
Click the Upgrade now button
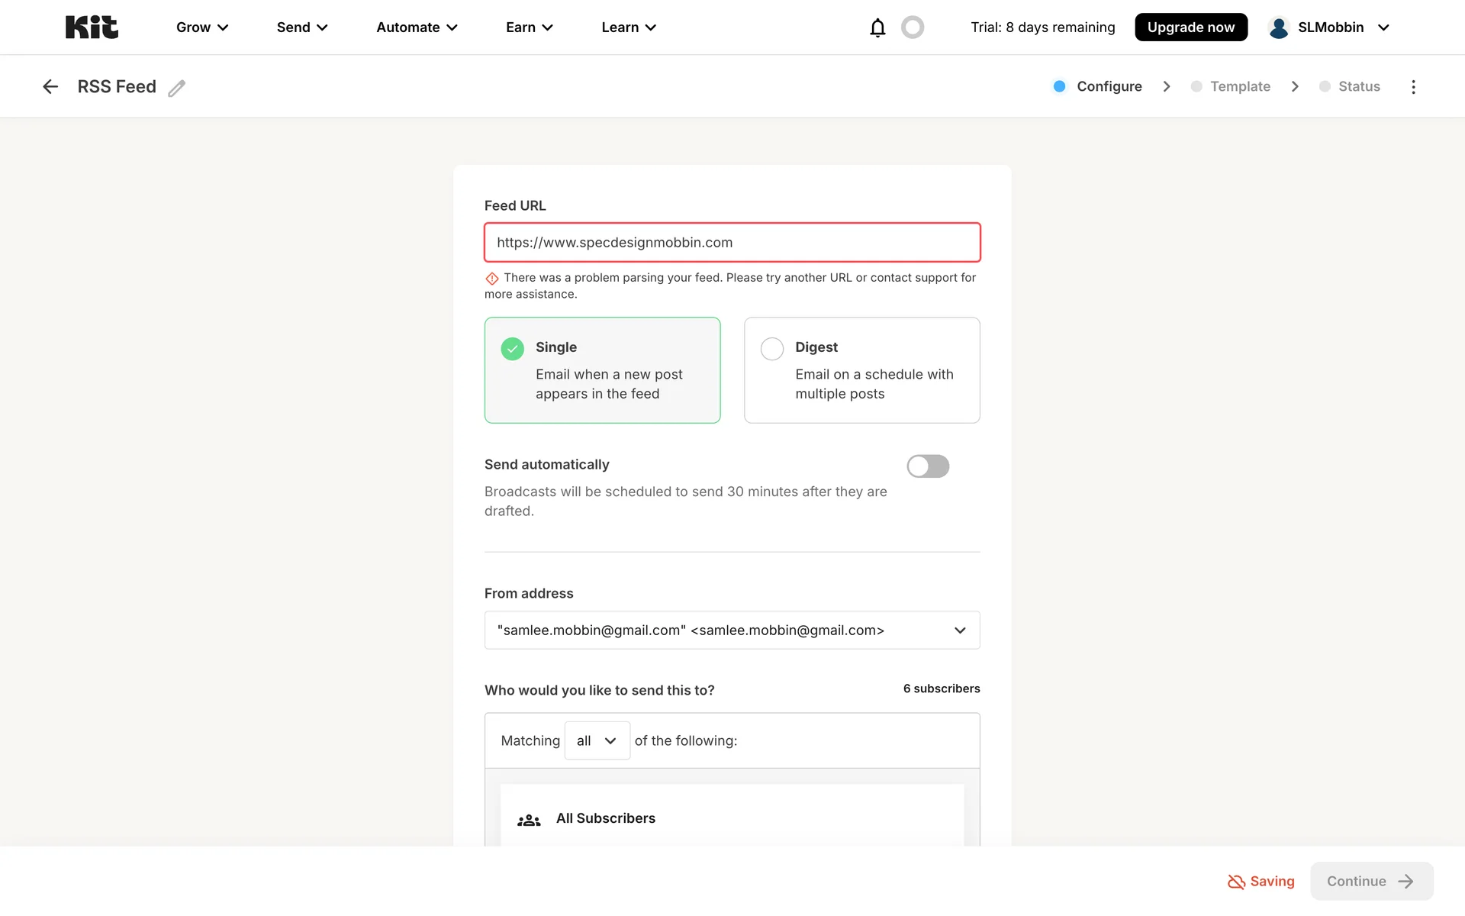[x=1190, y=27]
